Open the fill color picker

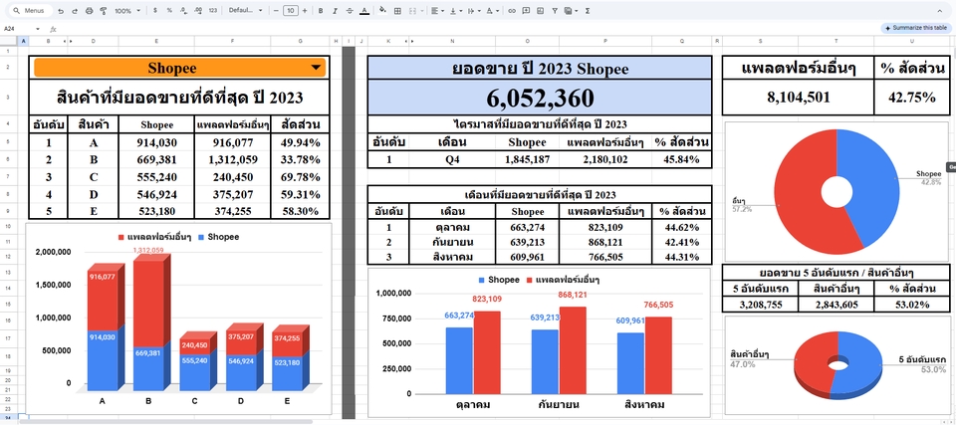point(382,11)
